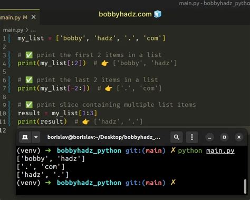The height and width of the screenshot is (200, 250).
Task: Close the main.py editor tab
Action: 33,17
